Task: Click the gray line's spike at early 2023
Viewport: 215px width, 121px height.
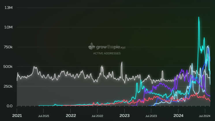Action: (x=122, y=62)
